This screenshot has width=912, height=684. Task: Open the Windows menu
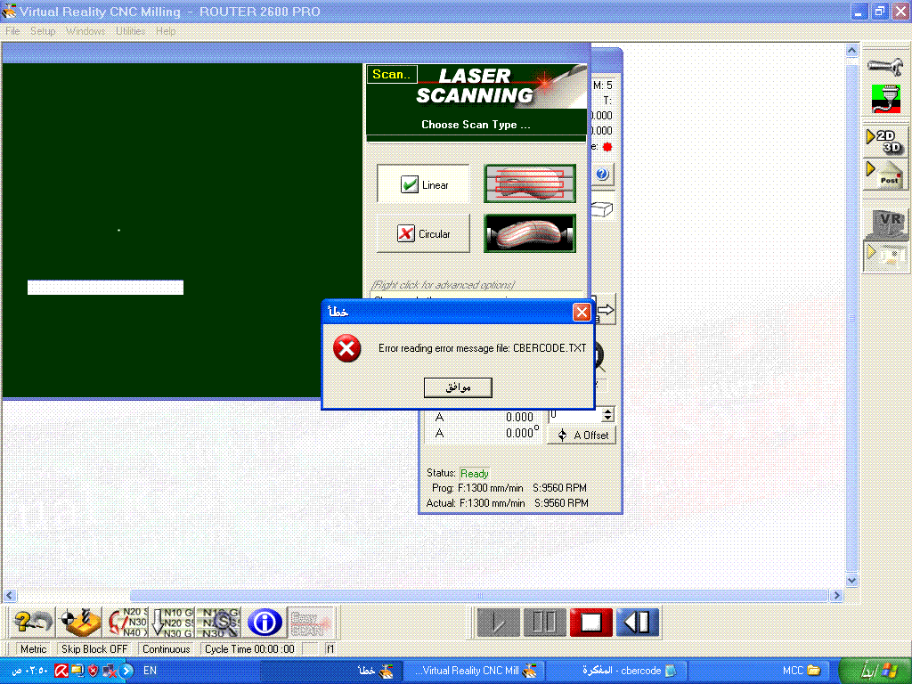tap(85, 31)
